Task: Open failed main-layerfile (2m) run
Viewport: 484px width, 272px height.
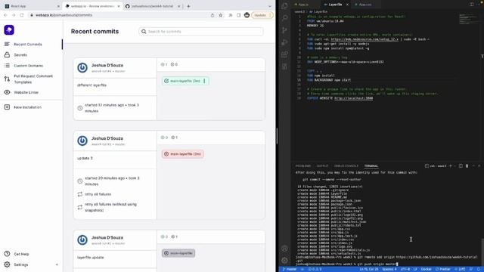Action: (x=182, y=154)
